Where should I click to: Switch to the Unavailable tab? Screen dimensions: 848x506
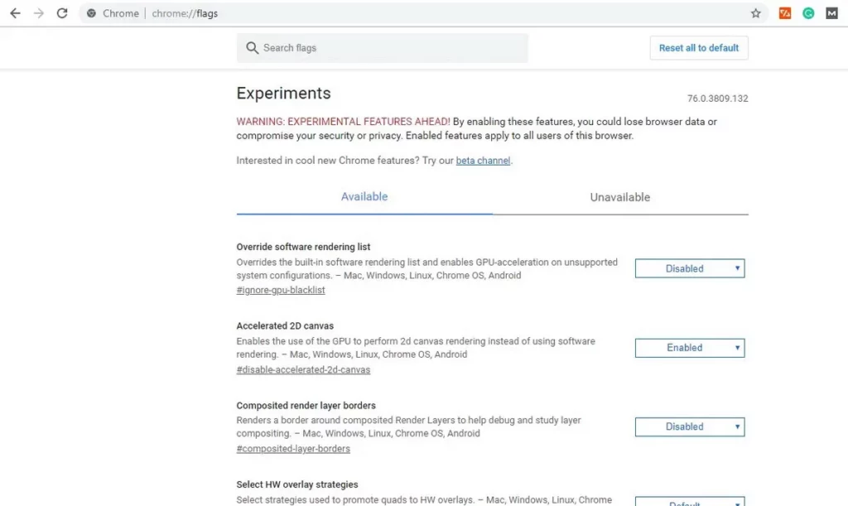[619, 197]
